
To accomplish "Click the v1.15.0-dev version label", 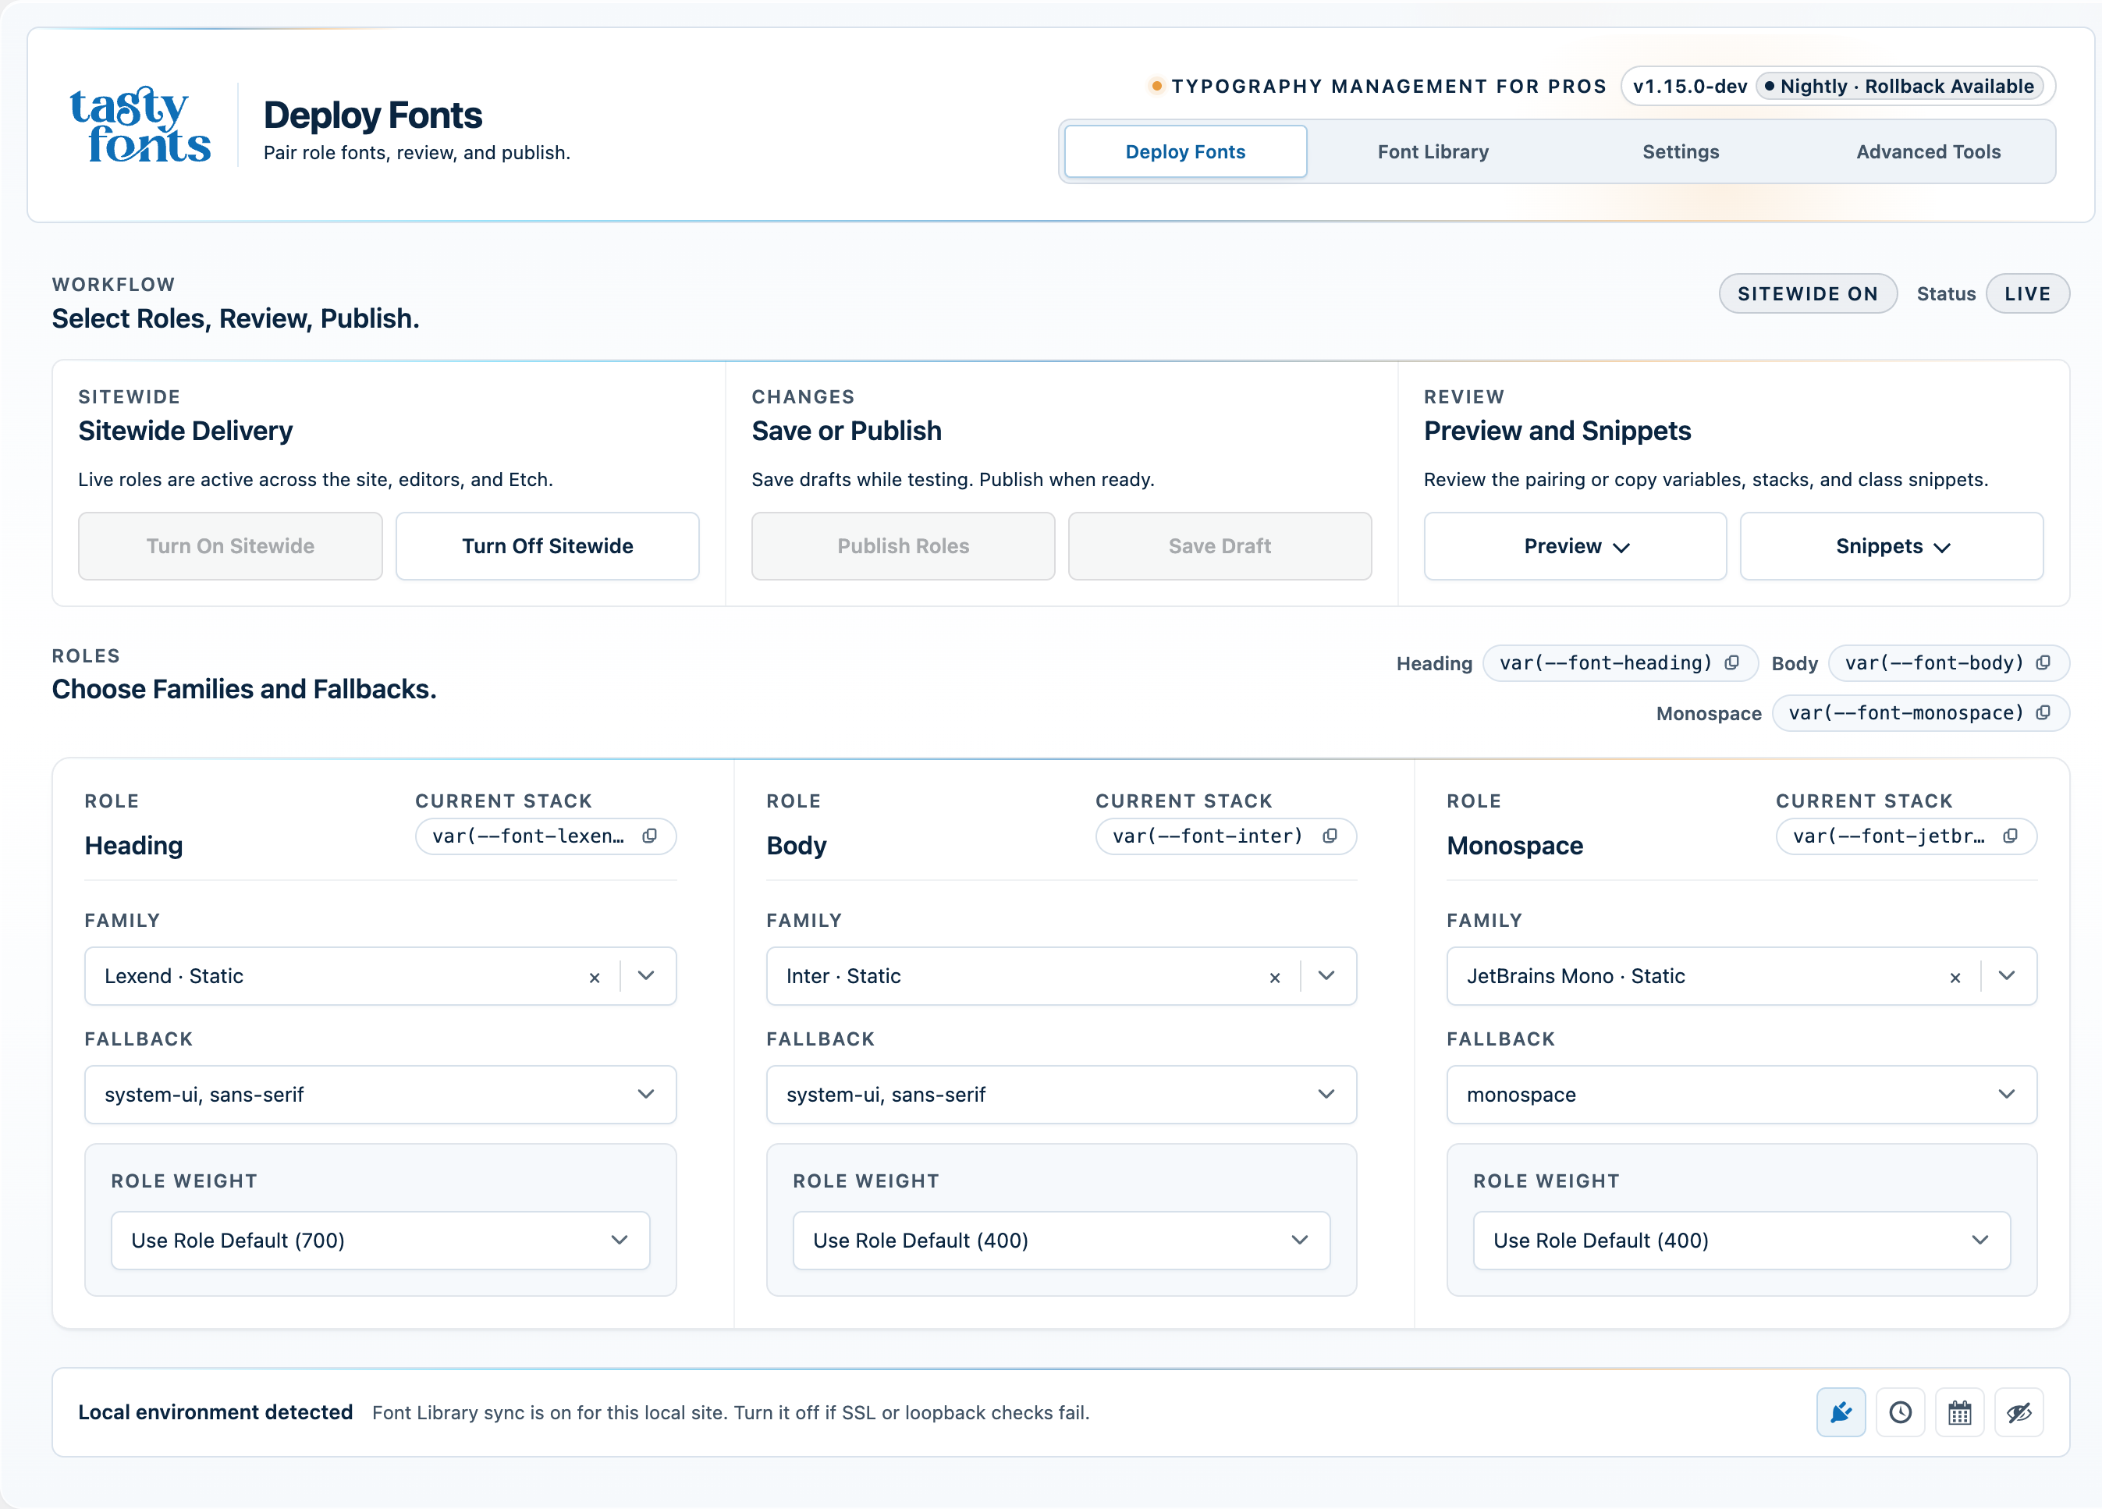I will (1689, 86).
